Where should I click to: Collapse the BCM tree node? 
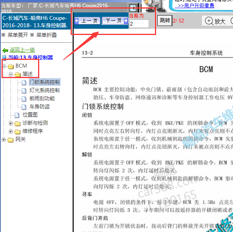click(4, 66)
